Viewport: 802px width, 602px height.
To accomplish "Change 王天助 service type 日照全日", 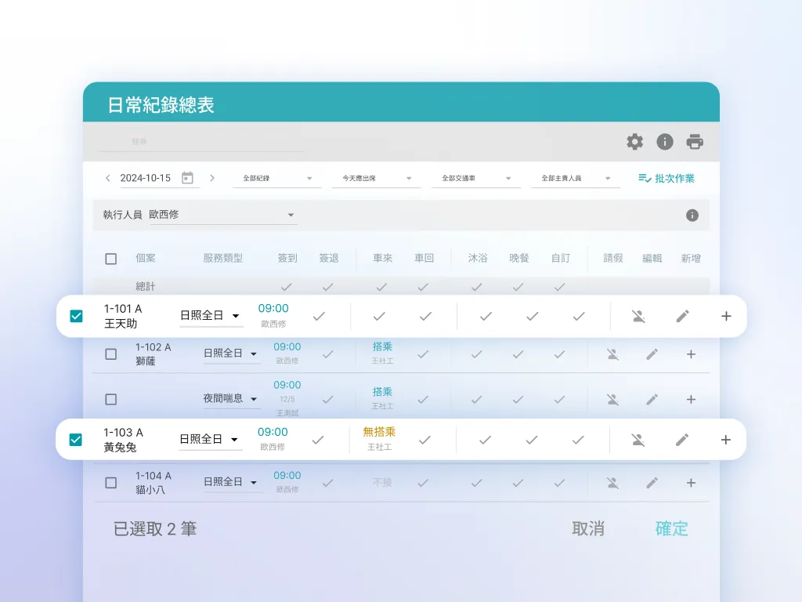I will (x=211, y=315).
